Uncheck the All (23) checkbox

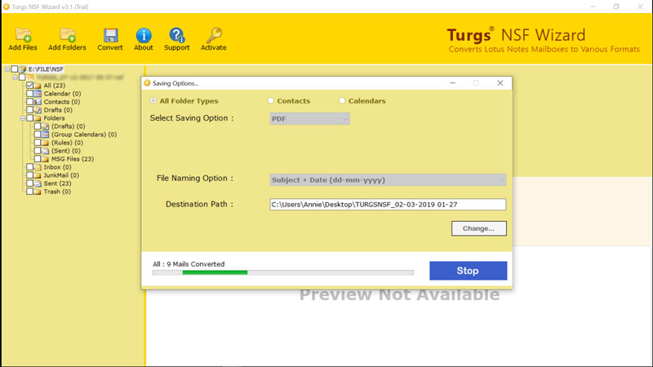(x=29, y=86)
